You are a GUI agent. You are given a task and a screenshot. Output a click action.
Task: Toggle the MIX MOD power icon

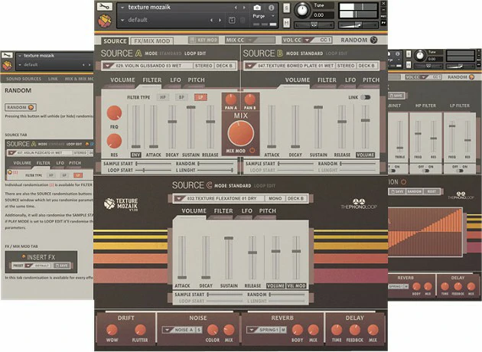[252, 151]
